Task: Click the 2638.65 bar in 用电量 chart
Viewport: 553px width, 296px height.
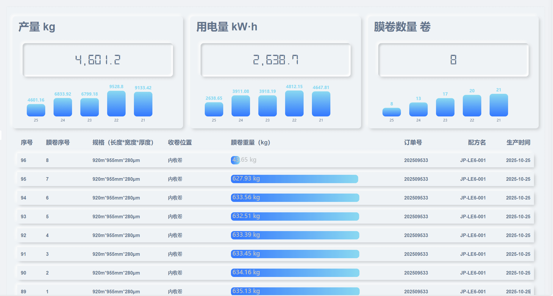Action: pos(214,109)
